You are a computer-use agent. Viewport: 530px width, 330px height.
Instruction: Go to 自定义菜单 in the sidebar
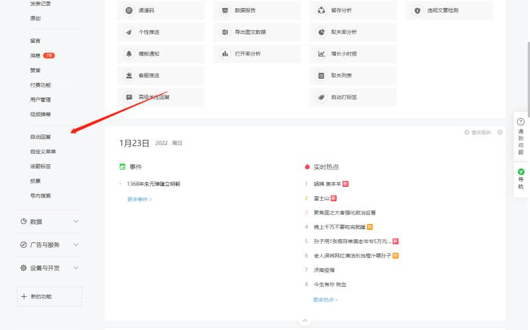click(43, 152)
